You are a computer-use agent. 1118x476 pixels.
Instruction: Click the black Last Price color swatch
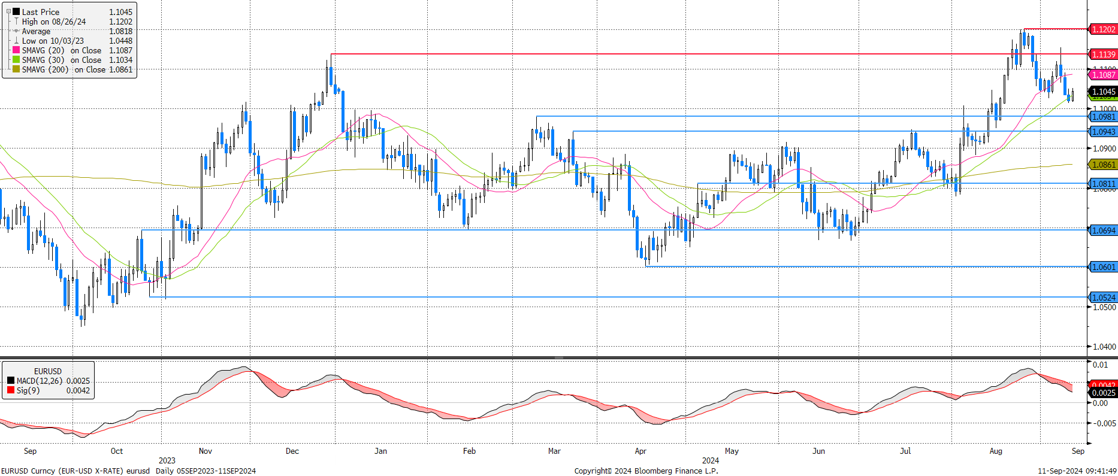coord(16,12)
